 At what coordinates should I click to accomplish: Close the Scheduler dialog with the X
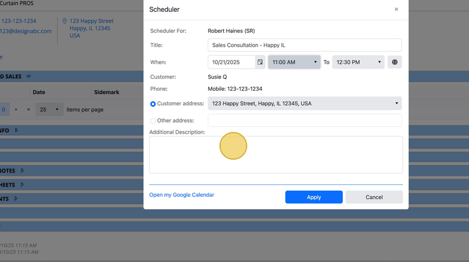(x=397, y=9)
